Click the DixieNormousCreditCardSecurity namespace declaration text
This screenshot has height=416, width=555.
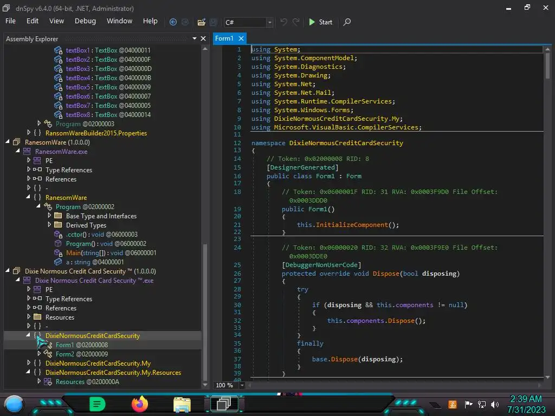(346, 143)
